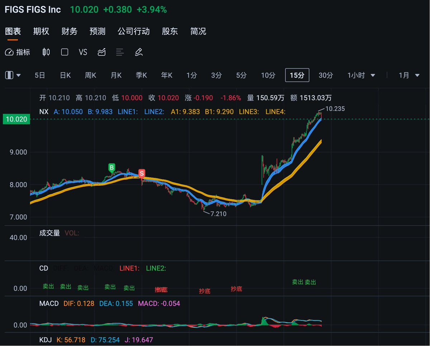
Task: Click the 7.210 low price annotation
Action: [x=218, y=214]
